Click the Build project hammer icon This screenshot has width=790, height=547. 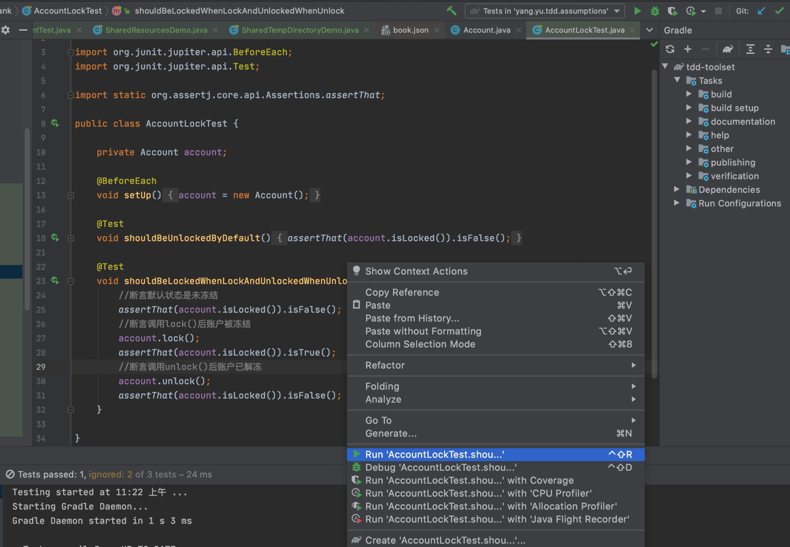(451, 11)
